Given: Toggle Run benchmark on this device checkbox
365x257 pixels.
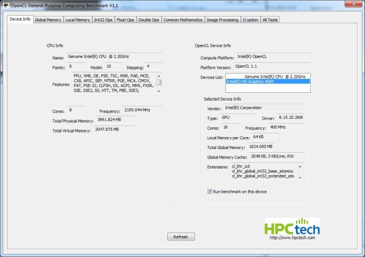Looking at the screenshot, I should click(210, 192).
